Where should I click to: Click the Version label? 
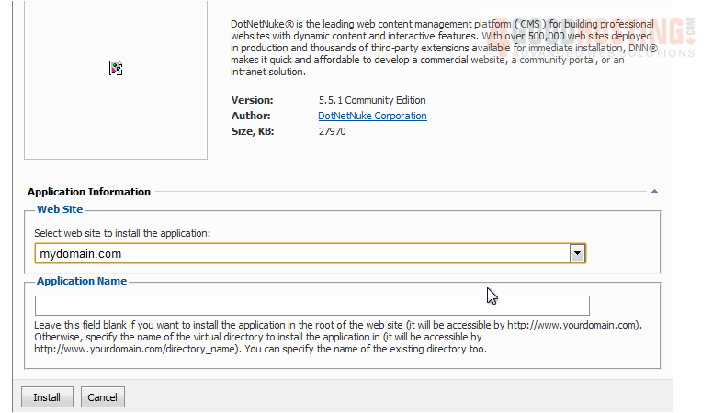click(x=252, y=100)
